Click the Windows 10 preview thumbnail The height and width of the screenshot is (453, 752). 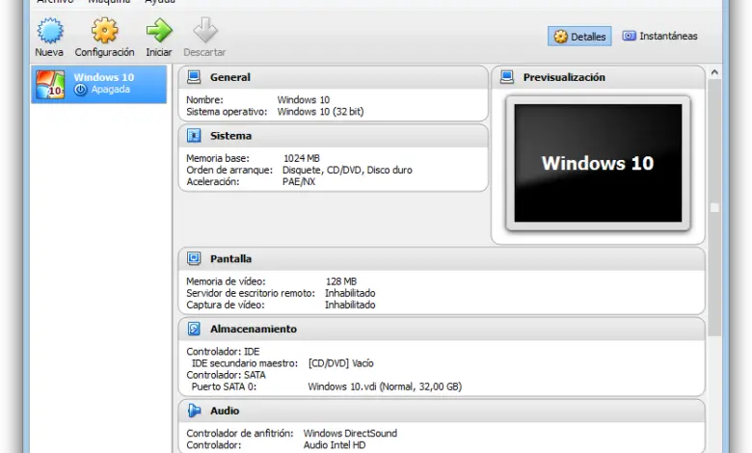pyautogui.click(x=598, y=163)
